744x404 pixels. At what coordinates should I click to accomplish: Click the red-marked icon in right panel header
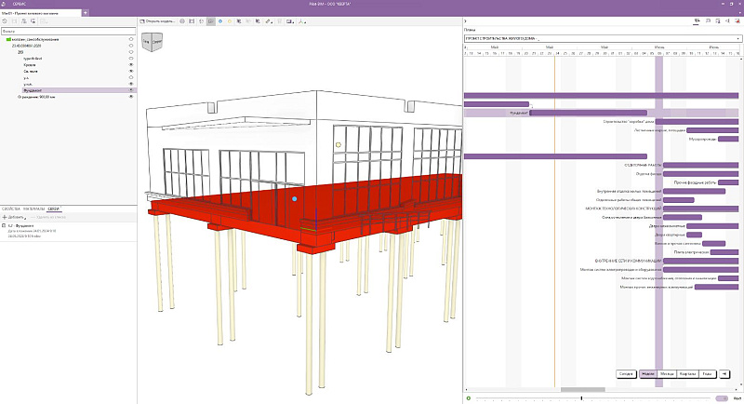[737, 21]
